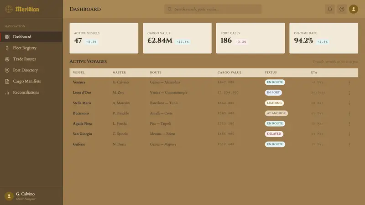Click the Meridian brand name
Image resolution: width=365 pixels, height=205 pixels.
(27, 9)
